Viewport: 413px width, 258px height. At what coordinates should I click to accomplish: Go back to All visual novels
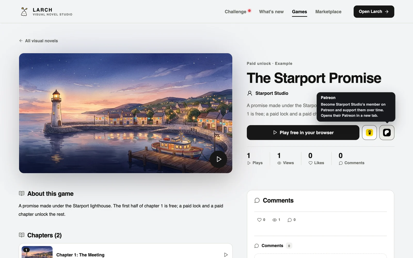(38, 41)
